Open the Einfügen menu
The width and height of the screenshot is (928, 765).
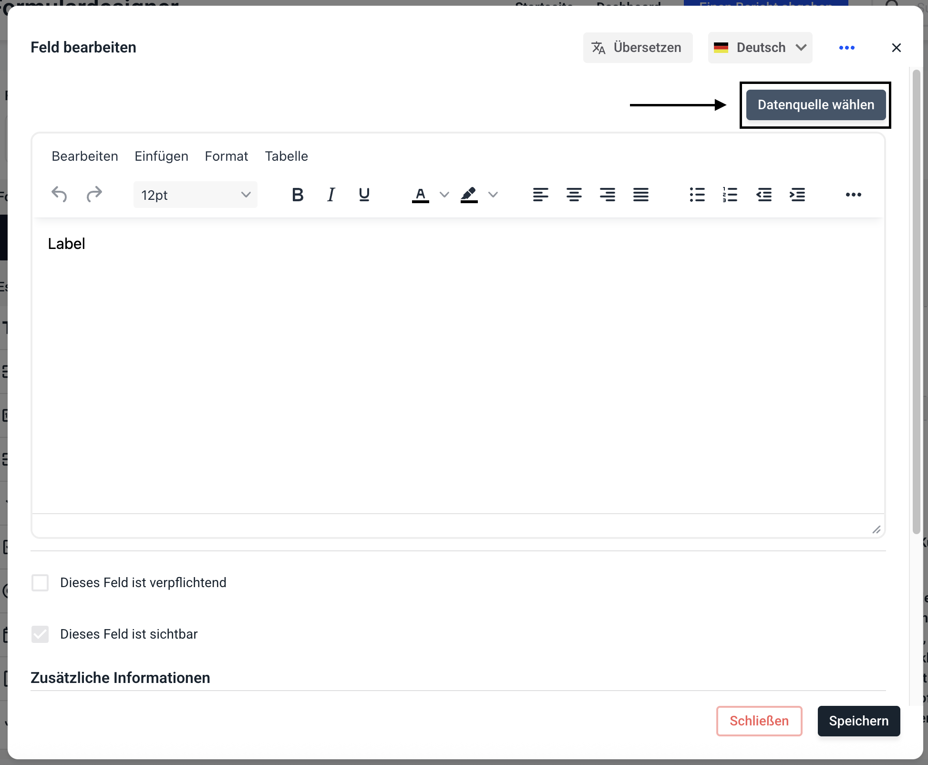pos(161,156)
